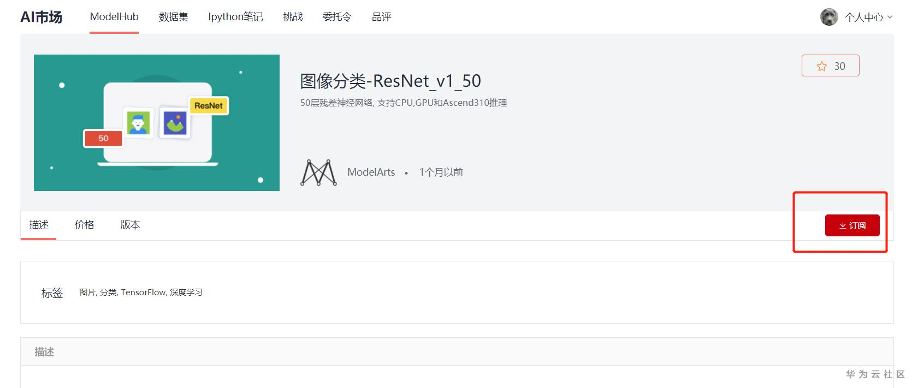Screen dimensions: 912x388
Task: Switch to the 版本 tab
Action: (x=130, y=225)
